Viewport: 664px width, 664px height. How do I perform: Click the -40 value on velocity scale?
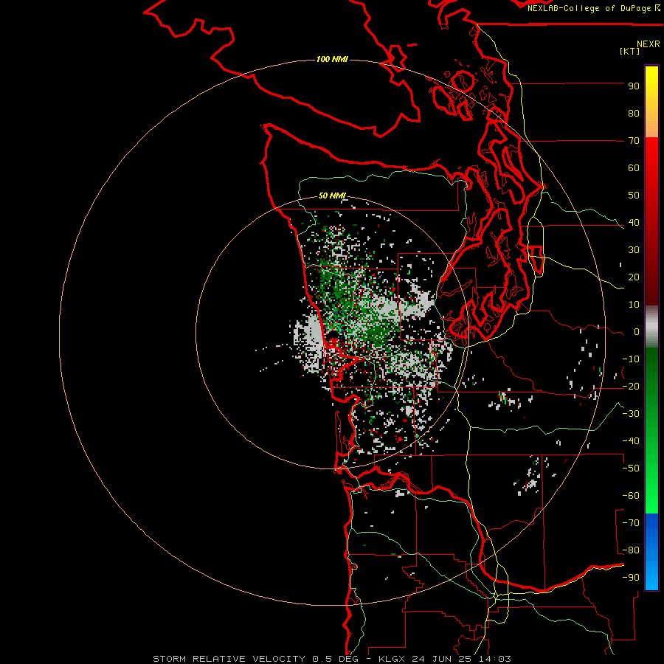(631, 441)
